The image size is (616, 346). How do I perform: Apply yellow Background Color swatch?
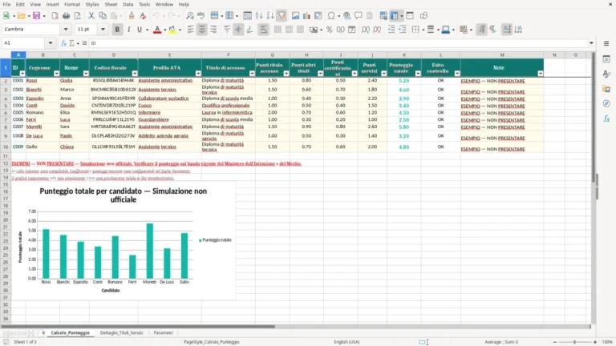[172, 30]
